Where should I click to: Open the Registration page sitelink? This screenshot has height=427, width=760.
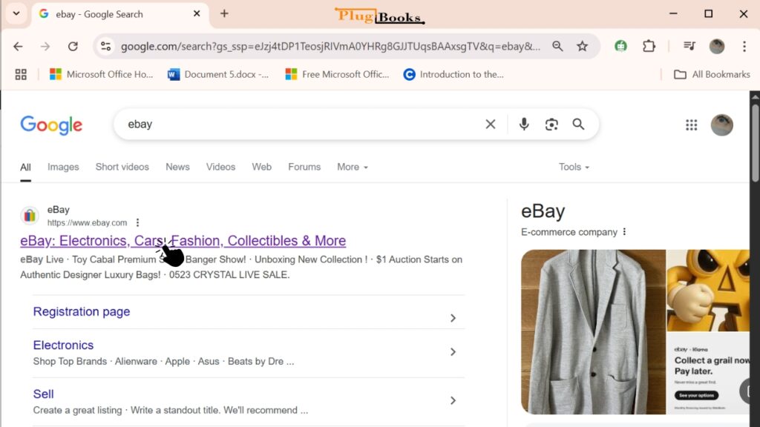pos(82,312)
